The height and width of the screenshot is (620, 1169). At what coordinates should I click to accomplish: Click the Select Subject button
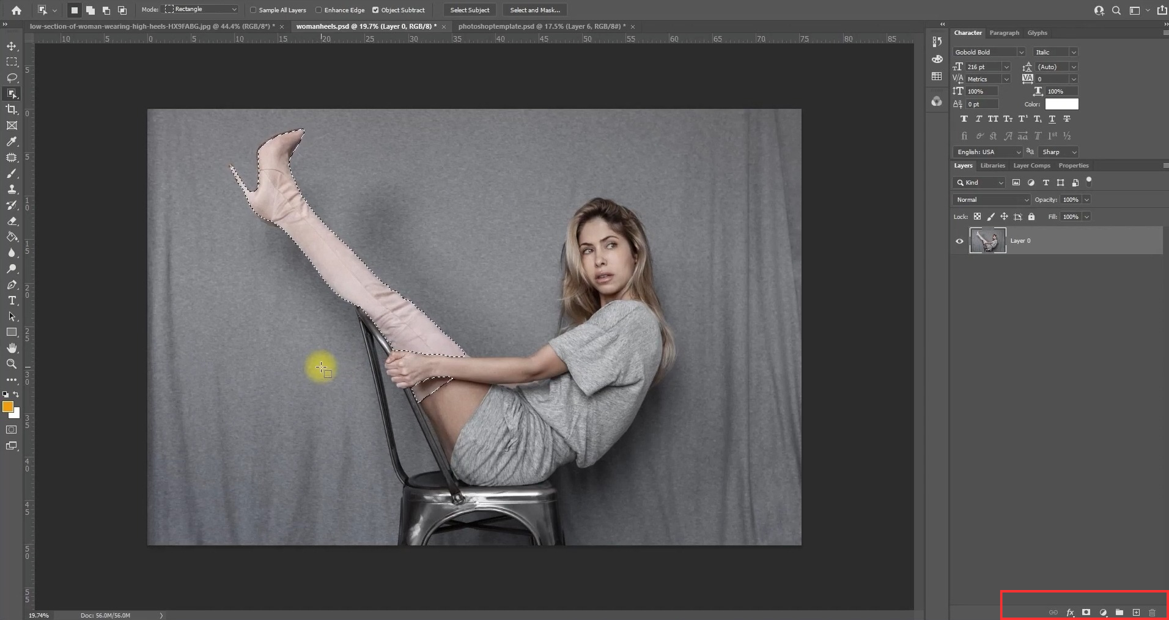[x=470, y=10]
